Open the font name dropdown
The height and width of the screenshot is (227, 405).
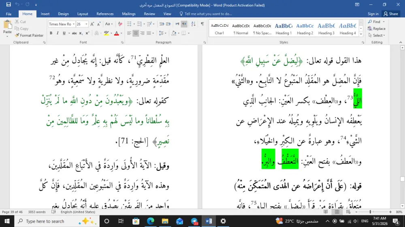[74, 24]
